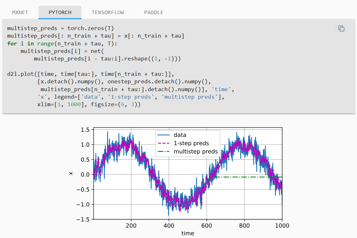The image size is (357, 238).
Task: Click the y-axis tick label 0.0
Action: point(85,175)
